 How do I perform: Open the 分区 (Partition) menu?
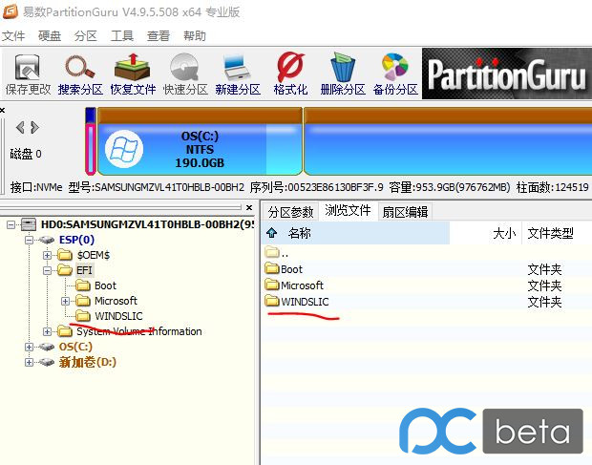[86, 36]
